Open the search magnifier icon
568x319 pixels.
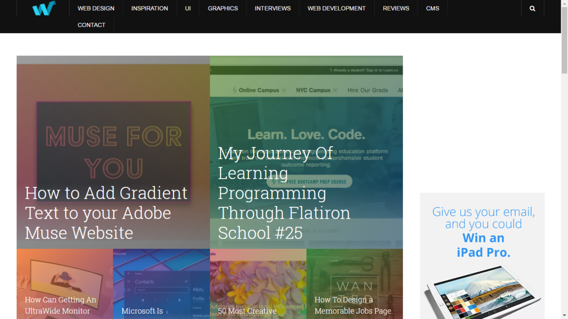pos(532,8)
